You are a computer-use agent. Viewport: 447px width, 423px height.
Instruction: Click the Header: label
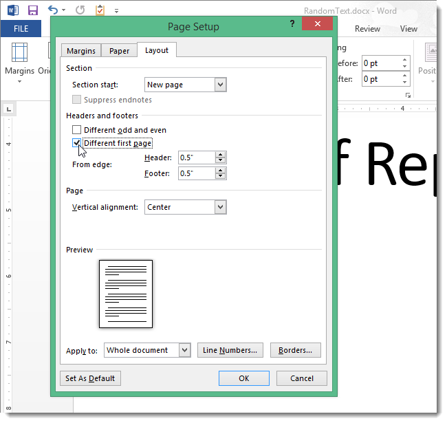coord(158,158)
